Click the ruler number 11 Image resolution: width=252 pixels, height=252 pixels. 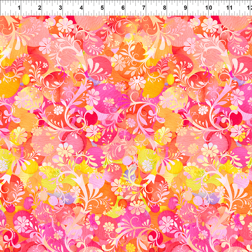tap(229, 8)
